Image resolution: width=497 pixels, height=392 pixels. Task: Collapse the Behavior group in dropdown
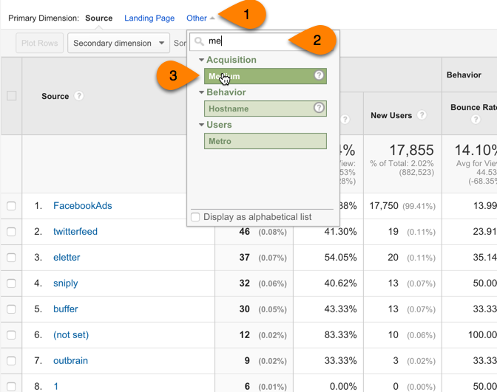(202, 92)
